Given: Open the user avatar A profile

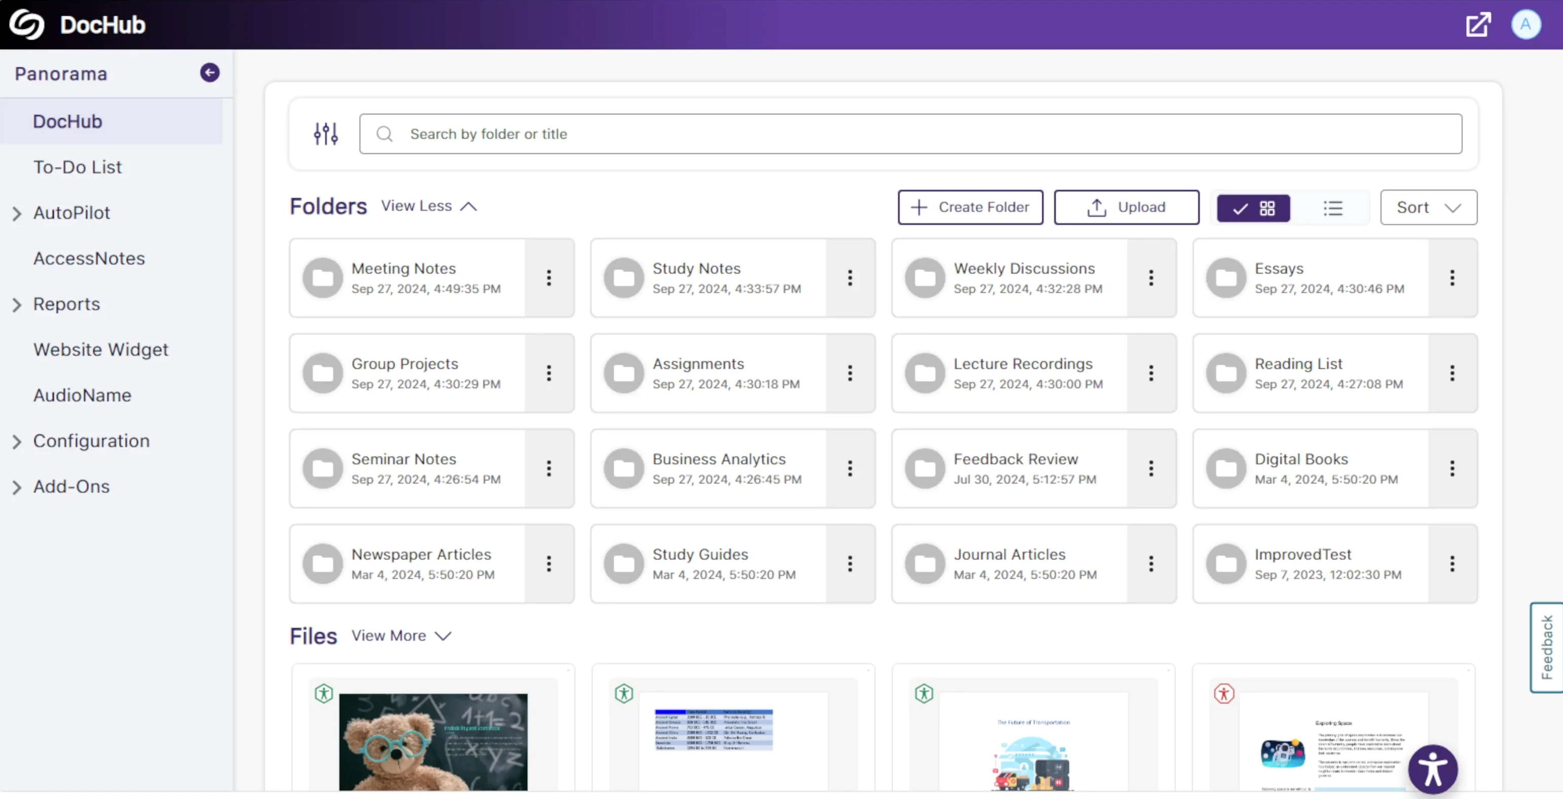Looking at the screenshot, I should 1525,25.
